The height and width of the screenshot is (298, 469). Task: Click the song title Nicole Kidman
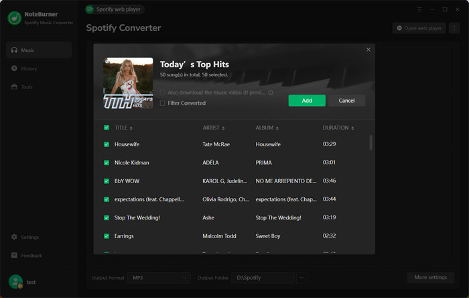[131, 162]
